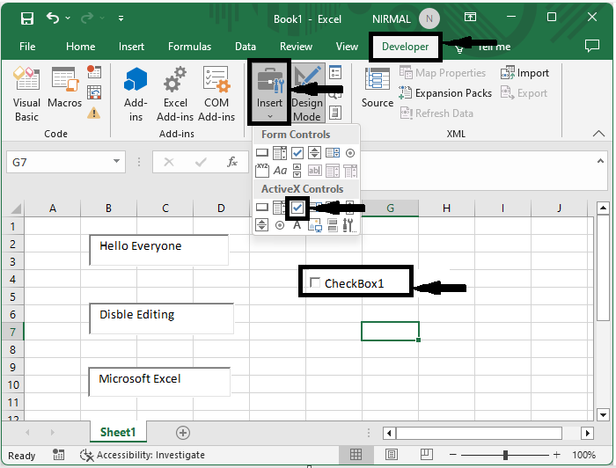Open Ribbon Display Options
The width and height of the screenshot is (616, 468).
pos(470,18)
